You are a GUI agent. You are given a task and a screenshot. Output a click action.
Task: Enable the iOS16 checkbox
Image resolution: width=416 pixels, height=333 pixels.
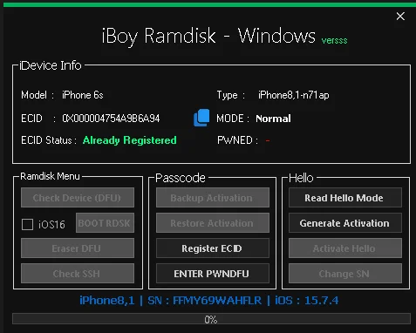click(27, 224)
